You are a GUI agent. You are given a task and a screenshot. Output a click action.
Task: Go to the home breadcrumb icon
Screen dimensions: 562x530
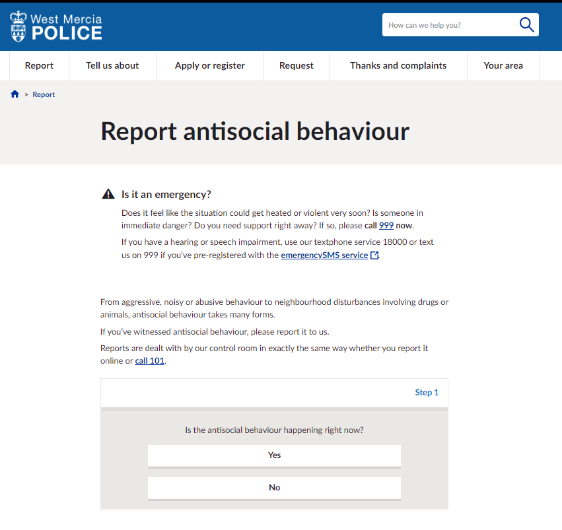(15, 94)
